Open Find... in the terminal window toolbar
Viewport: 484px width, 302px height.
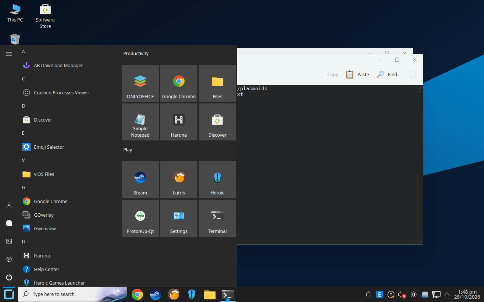tap(389, 74)
